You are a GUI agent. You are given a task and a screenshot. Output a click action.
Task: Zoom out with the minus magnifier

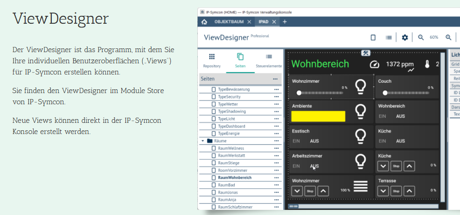421,37
